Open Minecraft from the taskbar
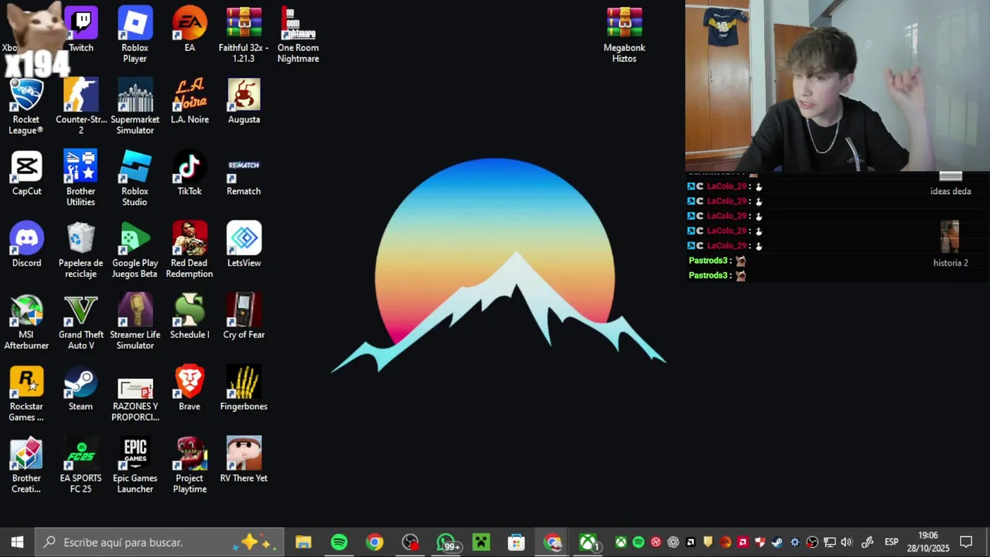Screen dimensions: 990x557 (481, 542)
